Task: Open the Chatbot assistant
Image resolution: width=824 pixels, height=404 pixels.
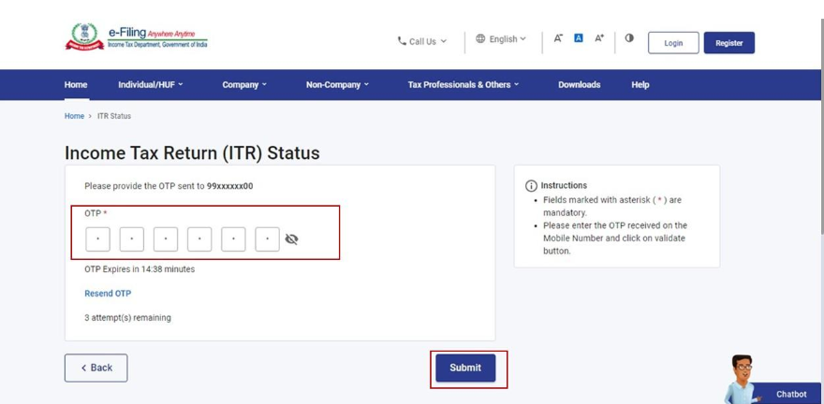Action: click(789, 394)
